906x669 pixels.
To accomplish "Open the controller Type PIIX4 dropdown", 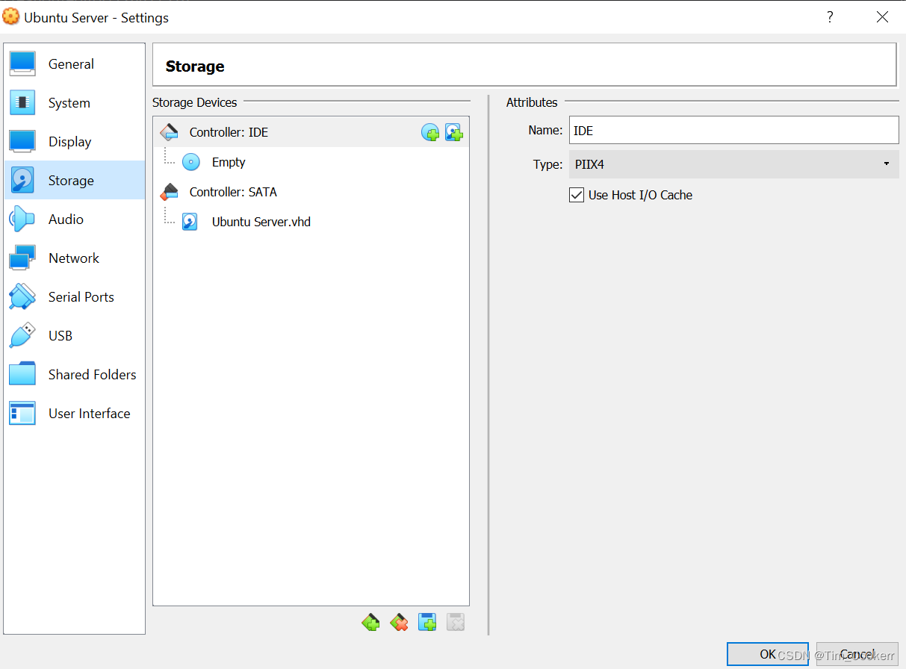I will click(733, 164).
